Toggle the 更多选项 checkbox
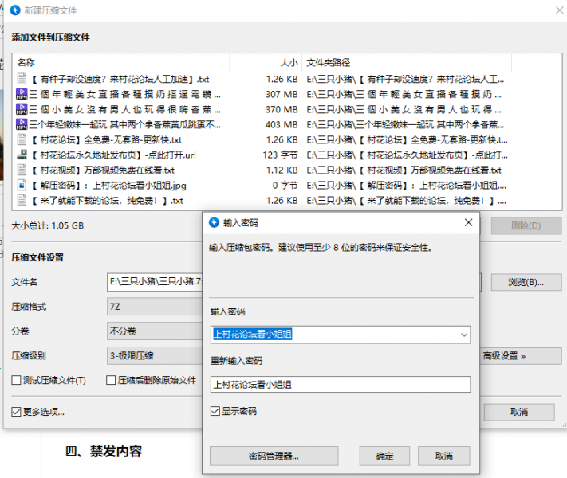This screenshot has width=567, height=478. tap(17, 412)
